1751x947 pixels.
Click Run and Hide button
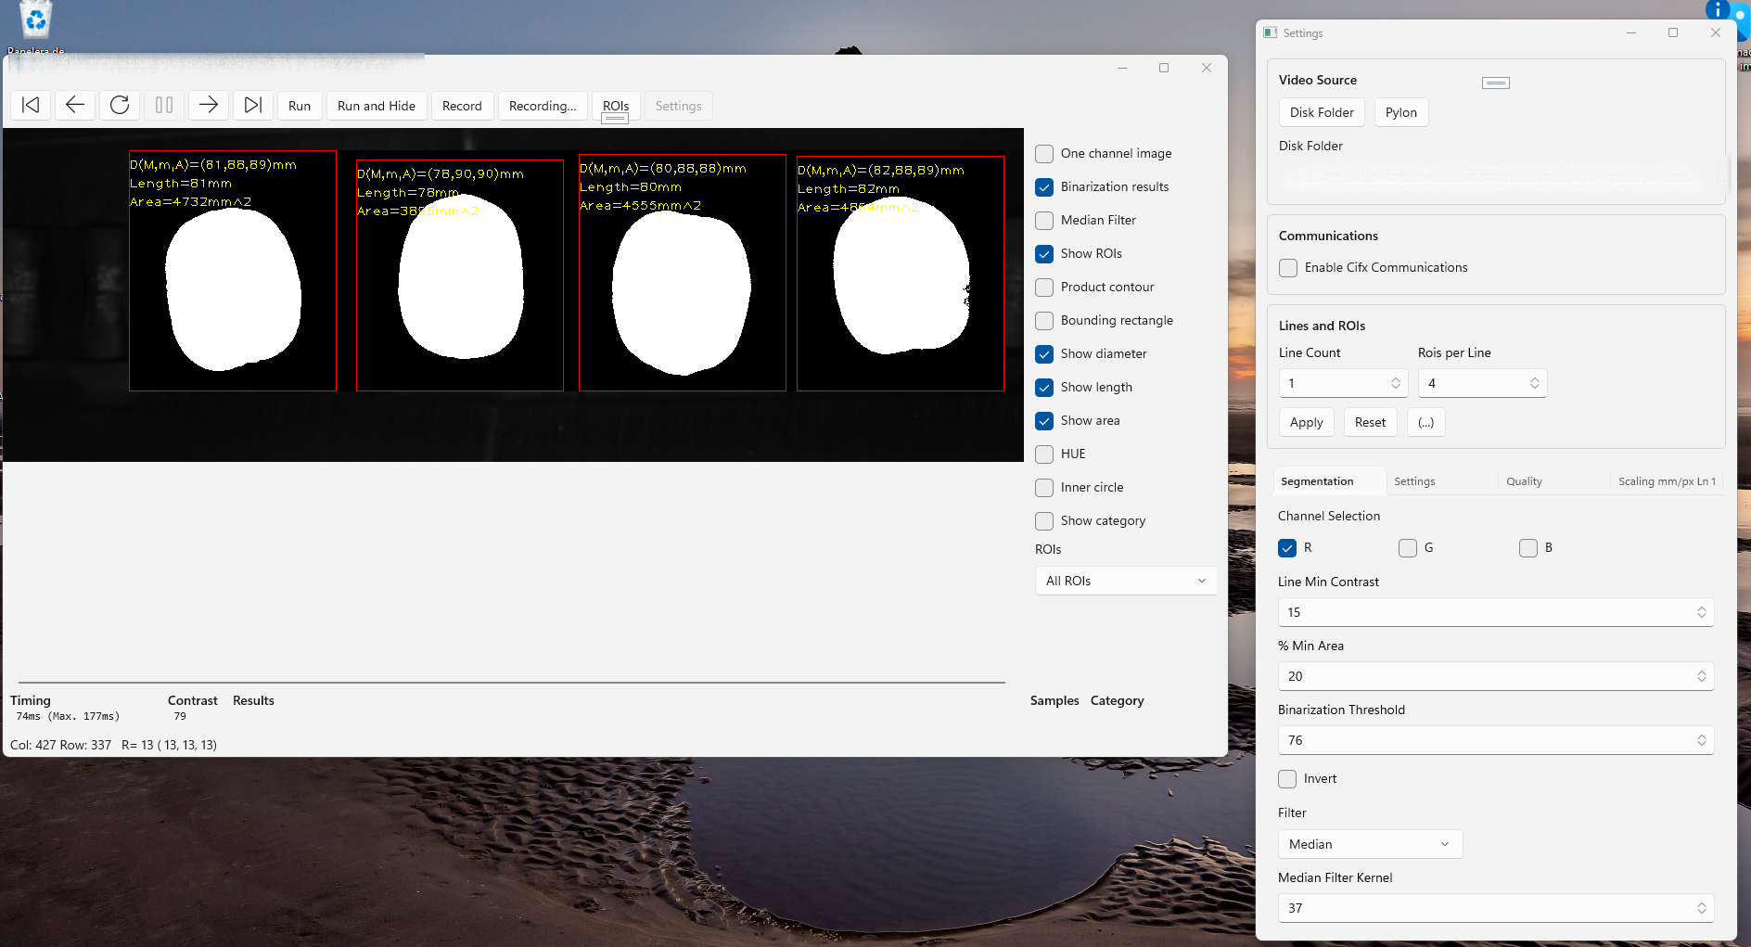[x=377, y=106]
